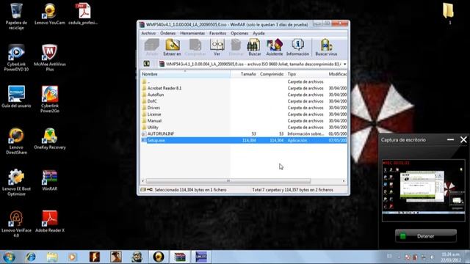This screenshot has height=264, width=470.
Task: Click the Extraer en toolbar icon
Action: click(173, 47)
